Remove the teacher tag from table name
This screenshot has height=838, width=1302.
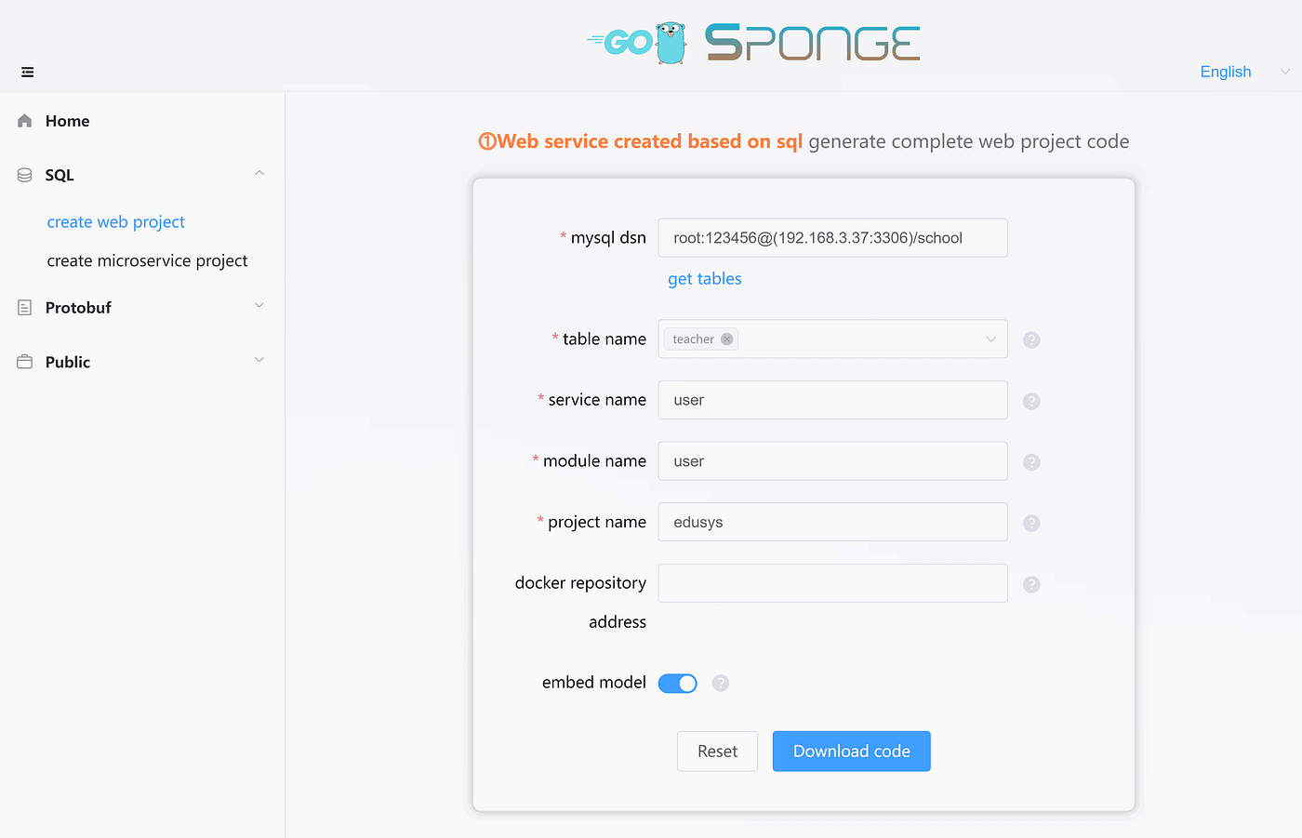[x=727, y=339]
